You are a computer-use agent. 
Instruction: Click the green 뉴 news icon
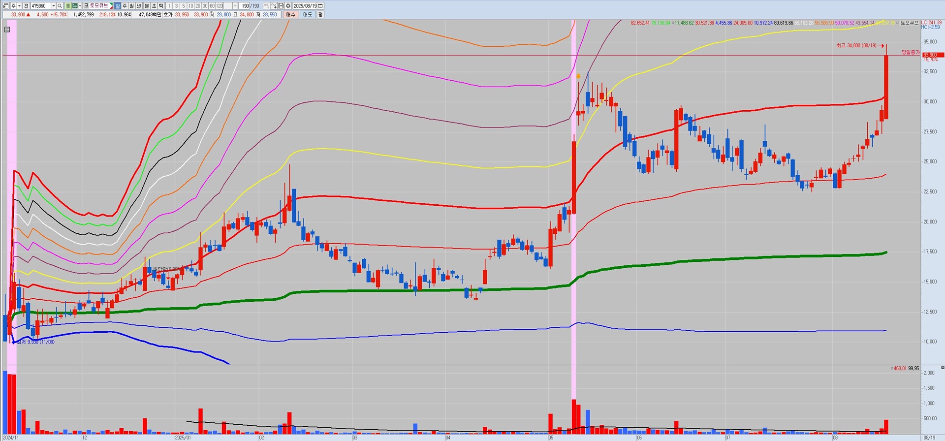click(75, 6)
